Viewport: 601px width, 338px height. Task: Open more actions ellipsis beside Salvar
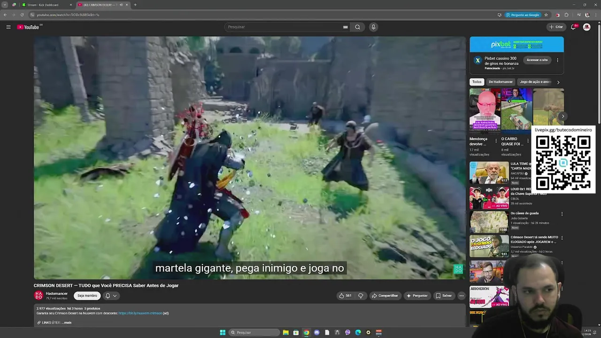click(462, 296)
